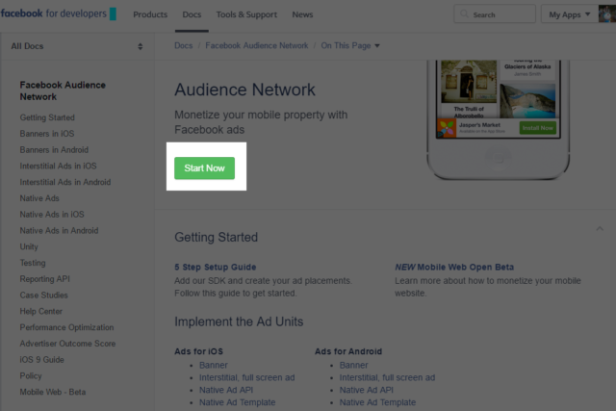
Task: Expand the On This Page dropdown
Action: tap(350, 45)
